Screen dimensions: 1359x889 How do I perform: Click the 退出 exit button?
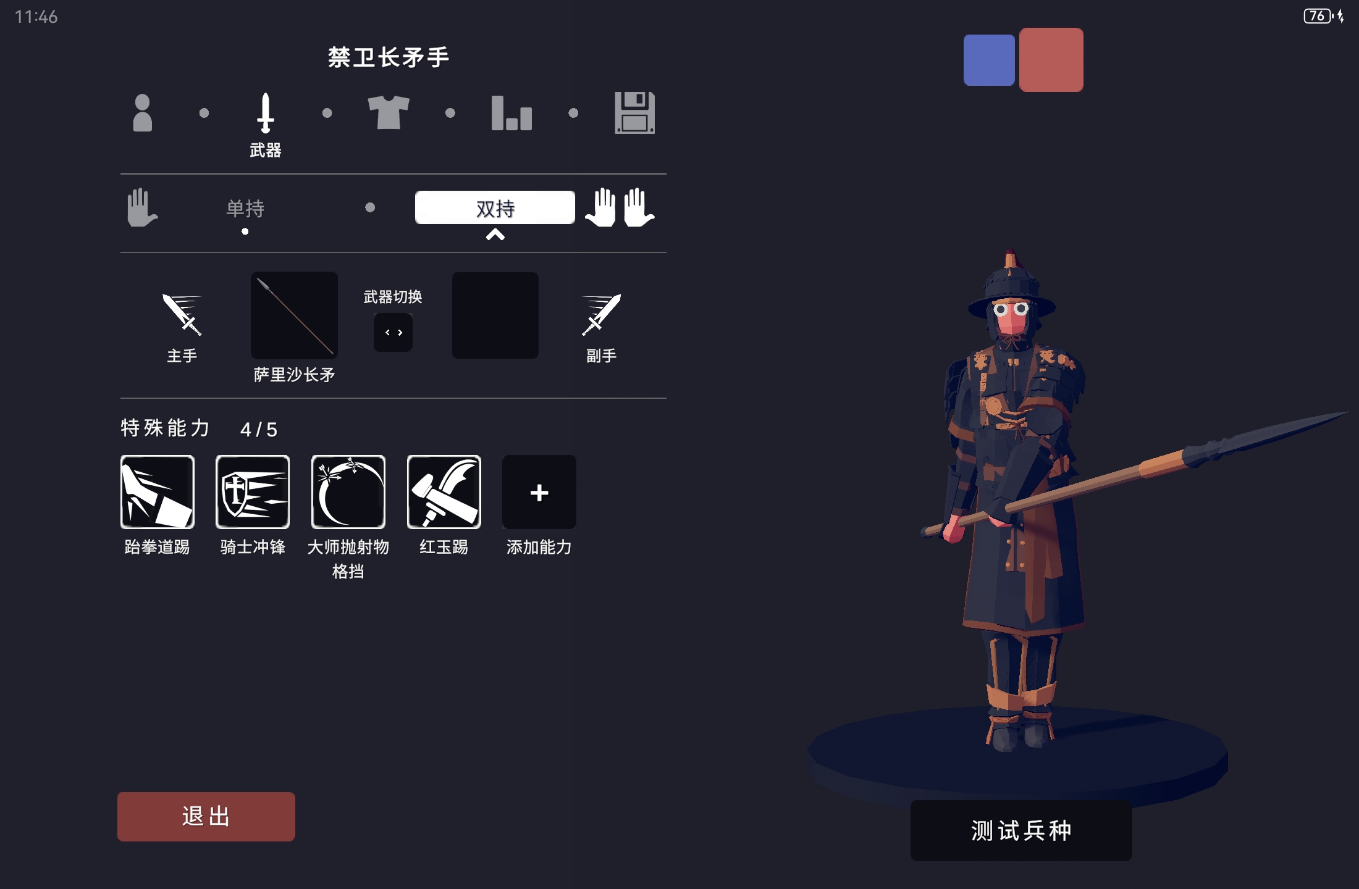click(206, 816)
